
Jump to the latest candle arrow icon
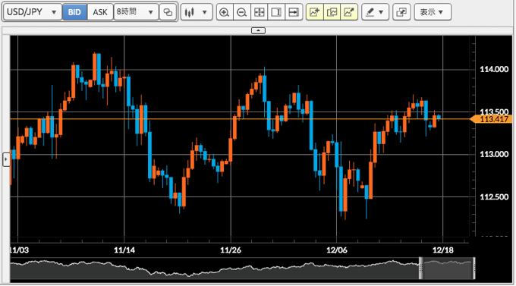click(294, 12)
